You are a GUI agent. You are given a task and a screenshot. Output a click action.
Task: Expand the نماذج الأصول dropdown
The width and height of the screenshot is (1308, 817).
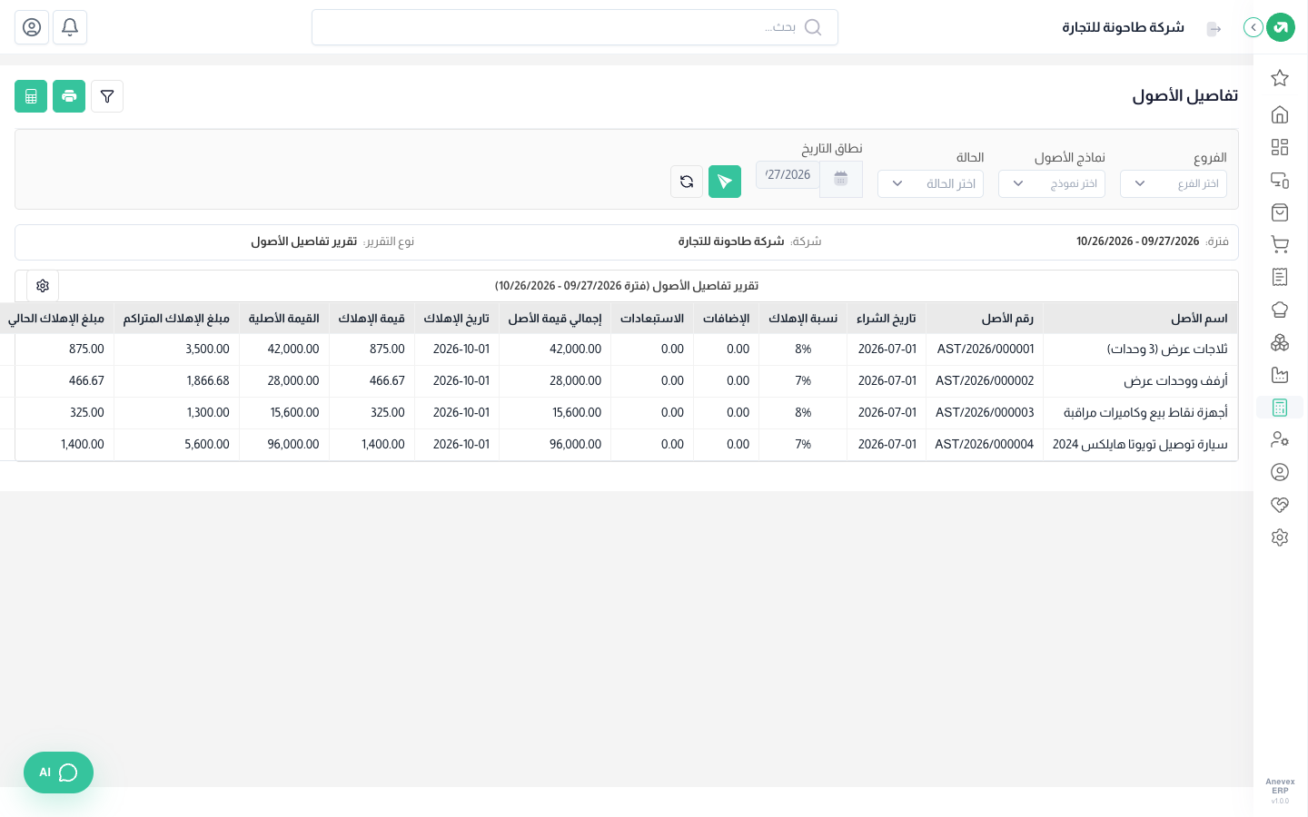click(1052, 183)
